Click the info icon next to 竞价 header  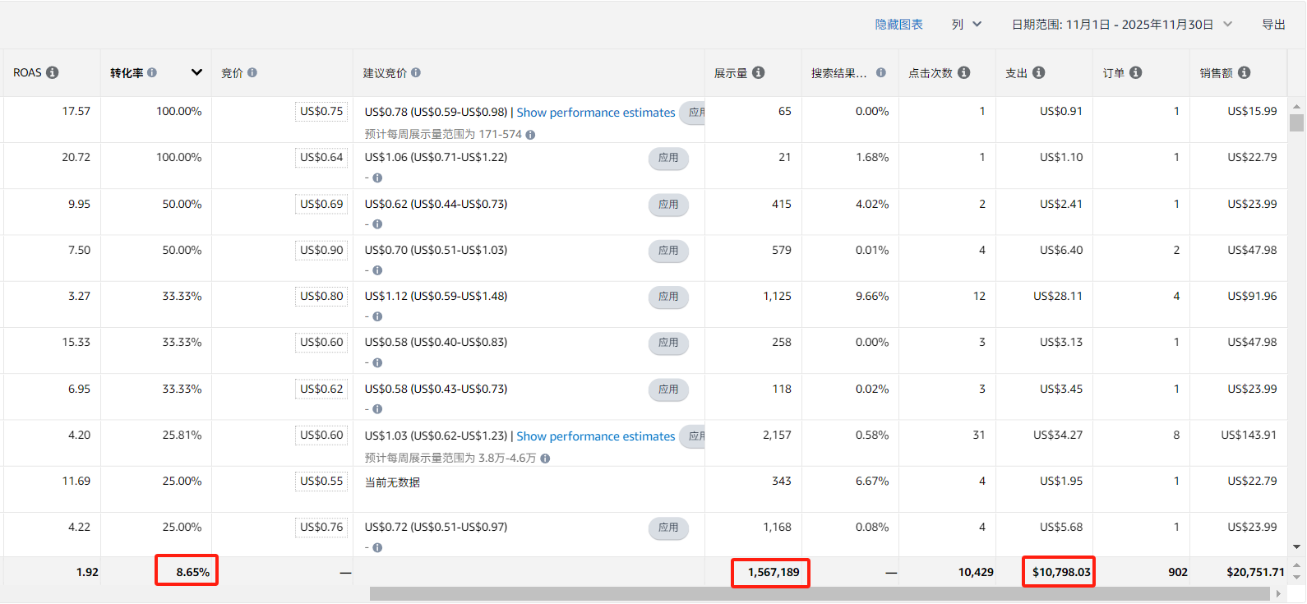(x=252, y=72)
